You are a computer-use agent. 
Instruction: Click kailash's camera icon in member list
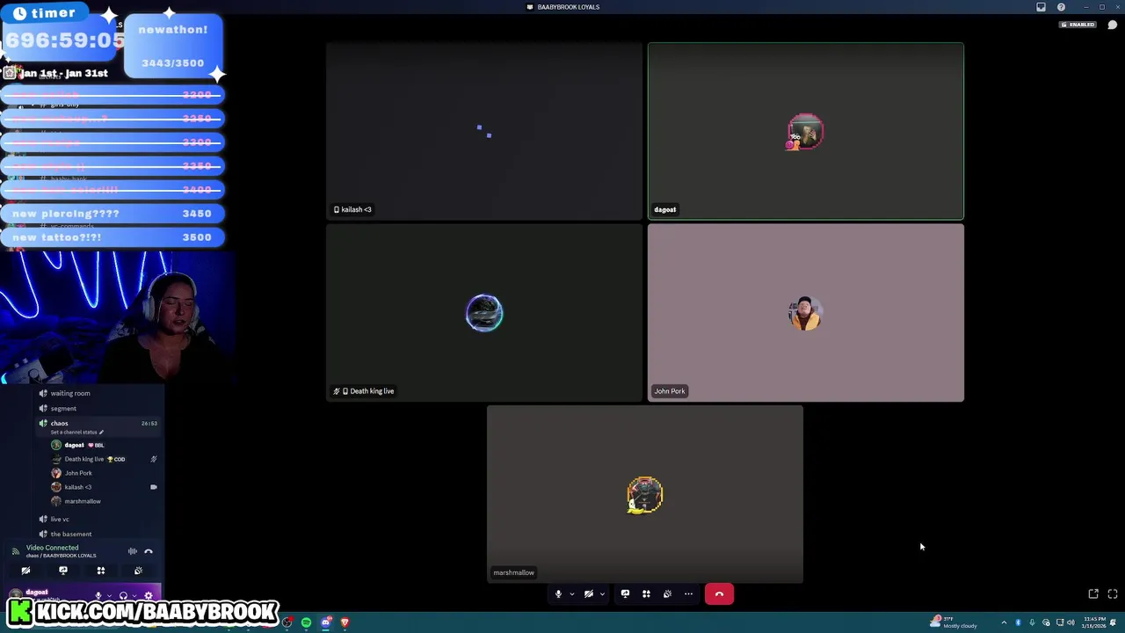tap(153, 487)
